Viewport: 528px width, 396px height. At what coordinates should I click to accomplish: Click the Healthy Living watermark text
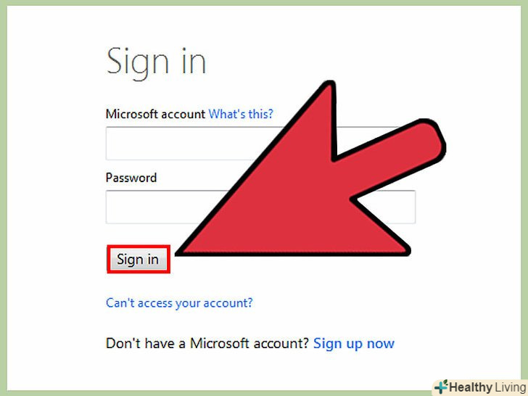point(488,387)
